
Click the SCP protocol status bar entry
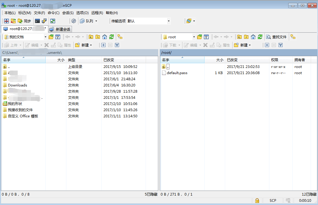(273, 201)
